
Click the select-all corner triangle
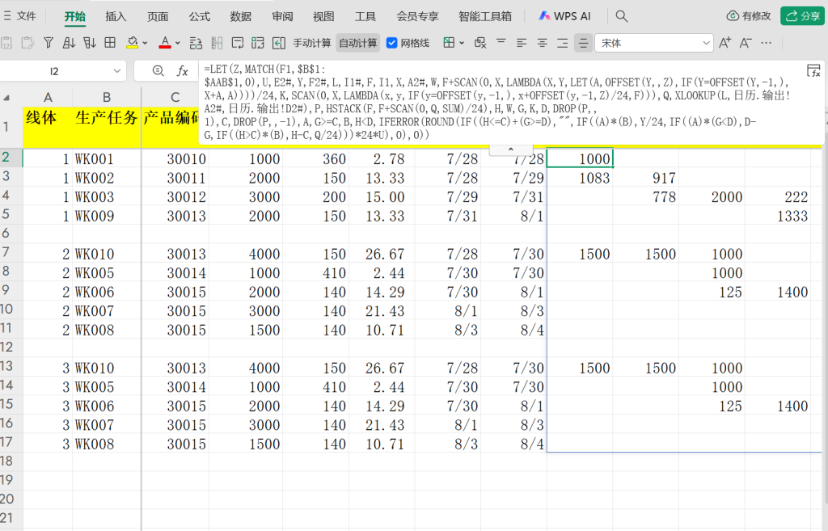[x=6, y=98]
